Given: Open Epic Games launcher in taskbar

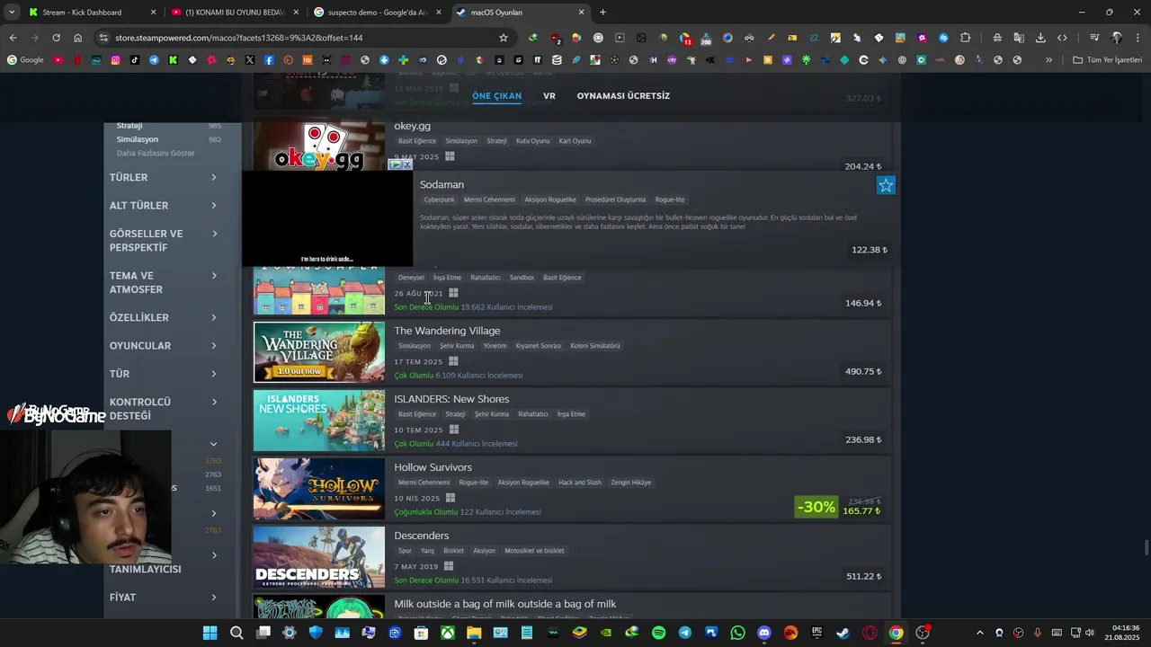Looking at the screenshot, I should [x=816, y=633].
